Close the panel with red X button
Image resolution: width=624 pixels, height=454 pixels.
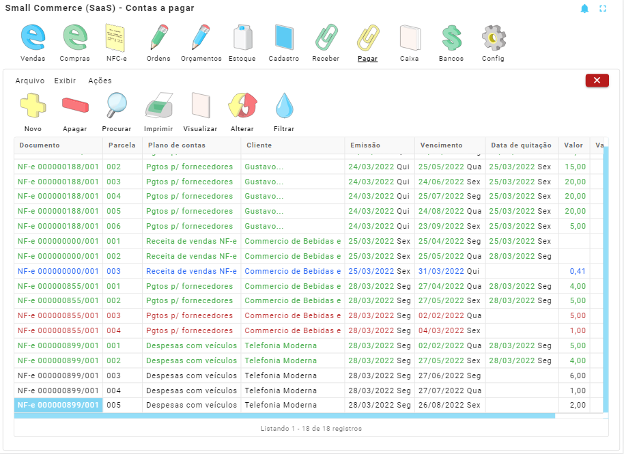click(x=597, y=81)
